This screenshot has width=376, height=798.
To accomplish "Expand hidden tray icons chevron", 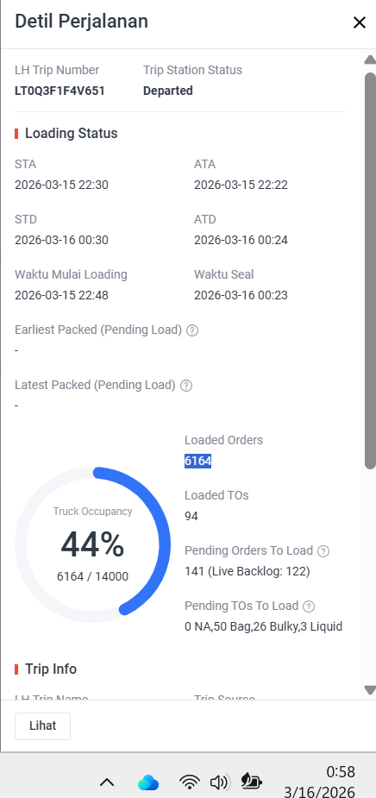I will (107, 782).
